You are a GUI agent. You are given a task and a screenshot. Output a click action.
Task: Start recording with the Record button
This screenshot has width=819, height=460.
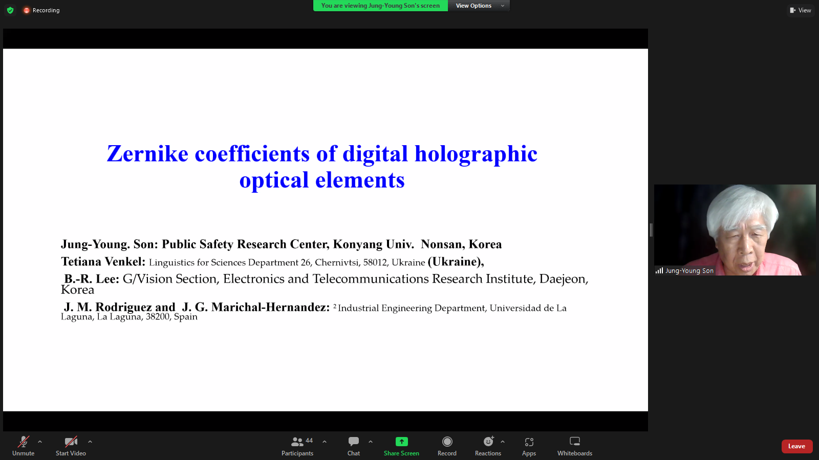click(447, 446)
